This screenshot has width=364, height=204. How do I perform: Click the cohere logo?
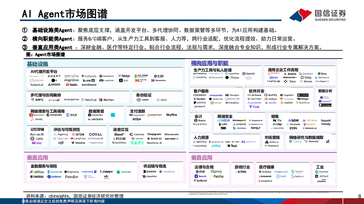click(89, 76)
